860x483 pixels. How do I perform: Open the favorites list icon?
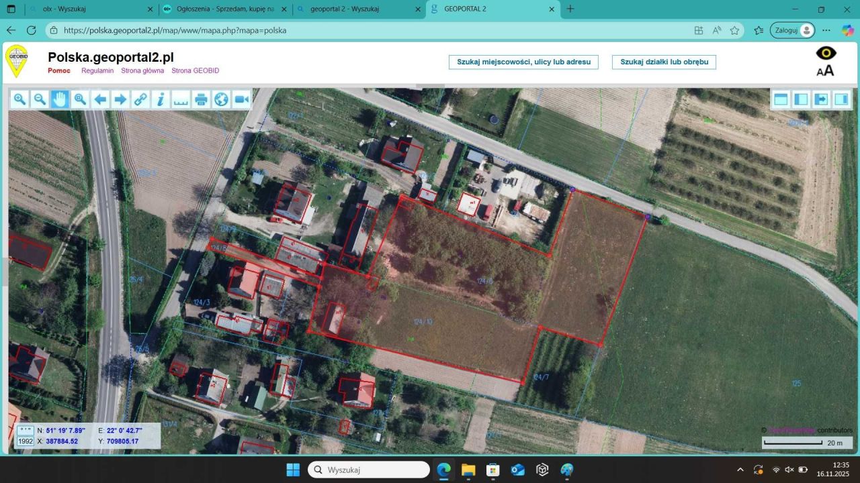point(759,30)
